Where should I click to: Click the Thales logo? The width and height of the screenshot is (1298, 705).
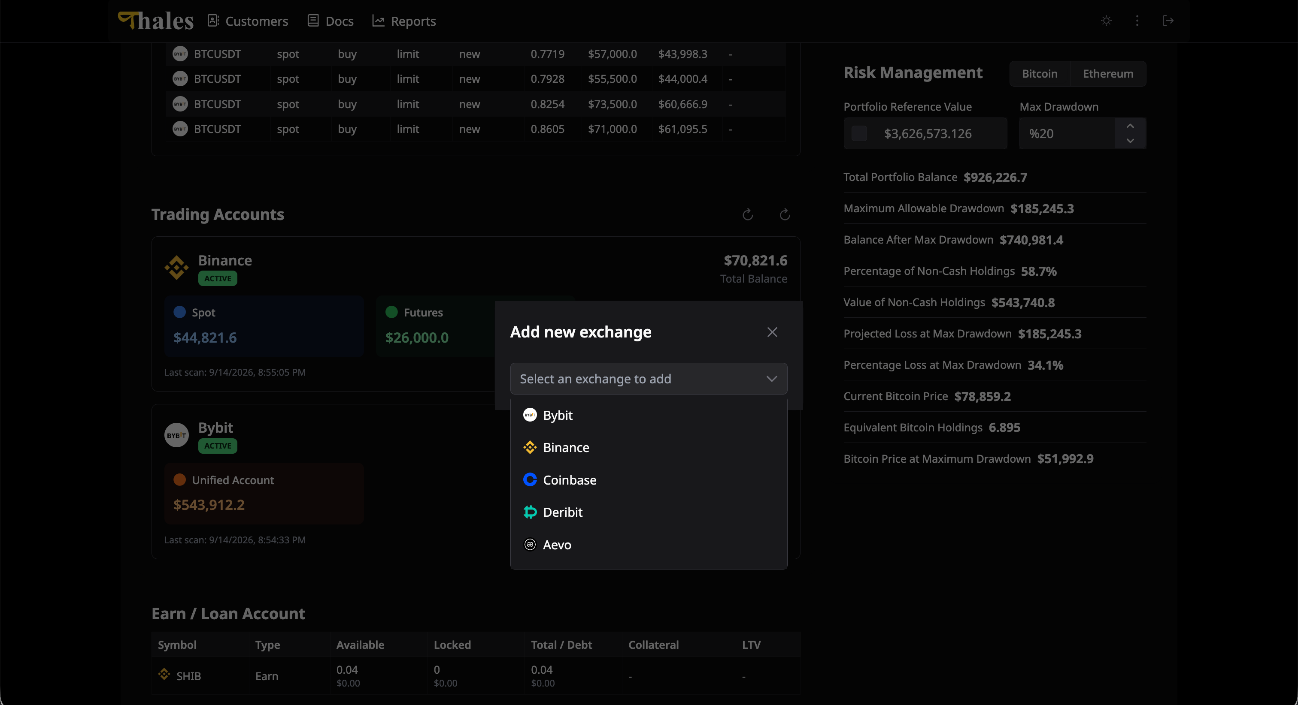156,21
